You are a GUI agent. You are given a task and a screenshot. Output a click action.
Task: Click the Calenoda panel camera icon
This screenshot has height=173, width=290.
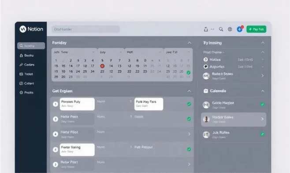(x=206, y=91)
